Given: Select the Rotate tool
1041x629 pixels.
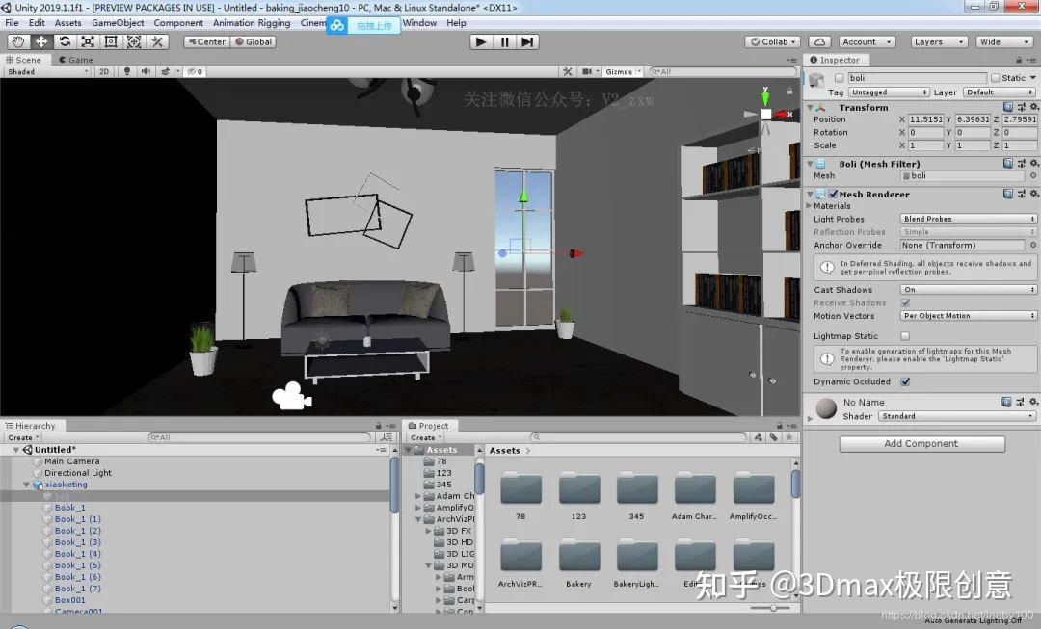Looking at the screenshot, I should 63,41.
